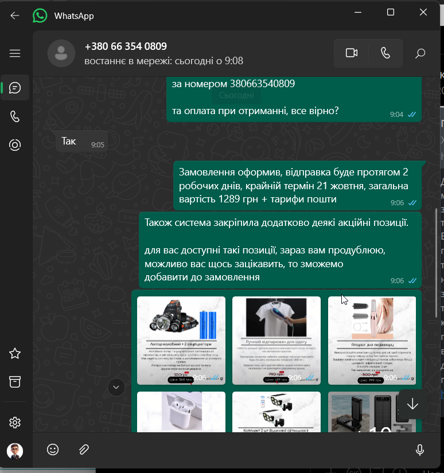
Task: Open the hamburger navigation menu
Action: [x=15, y=53]
